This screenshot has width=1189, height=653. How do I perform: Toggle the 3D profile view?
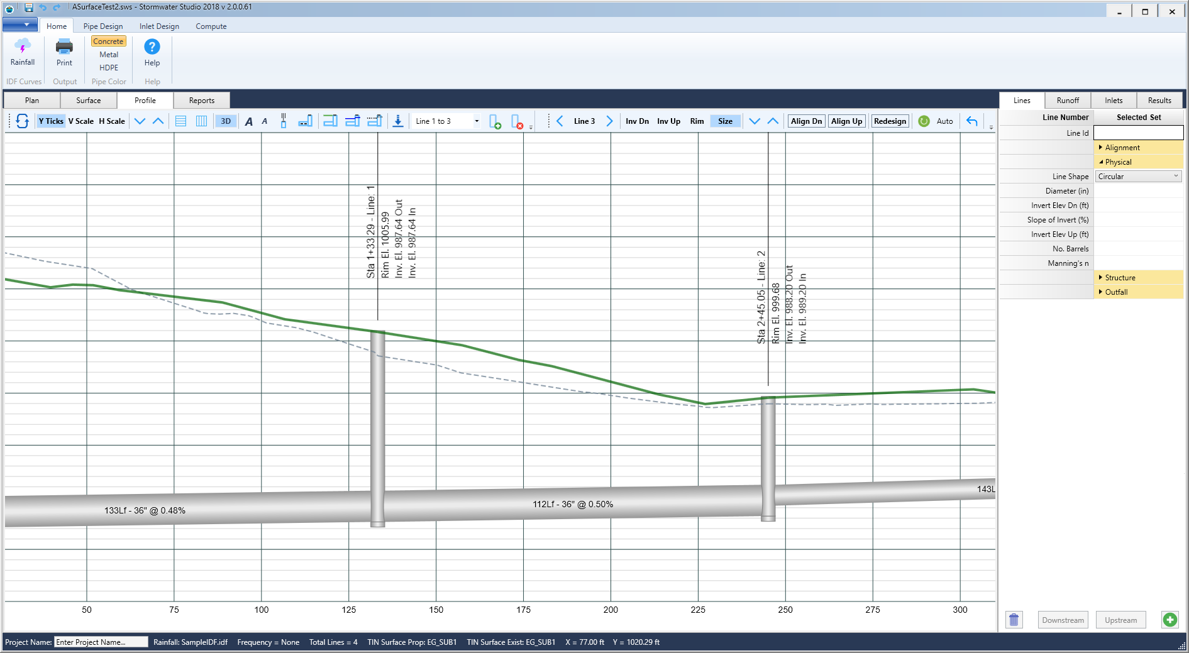[226, 121]
